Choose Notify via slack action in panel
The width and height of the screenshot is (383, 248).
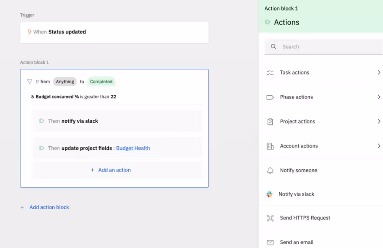tap(323, 194)
